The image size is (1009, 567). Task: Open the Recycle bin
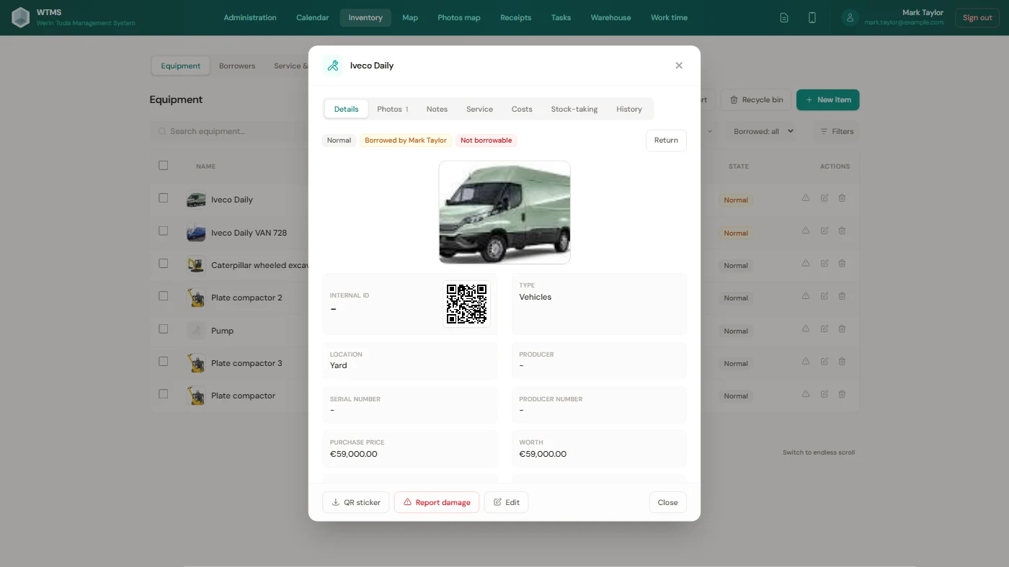pos(756,100)
